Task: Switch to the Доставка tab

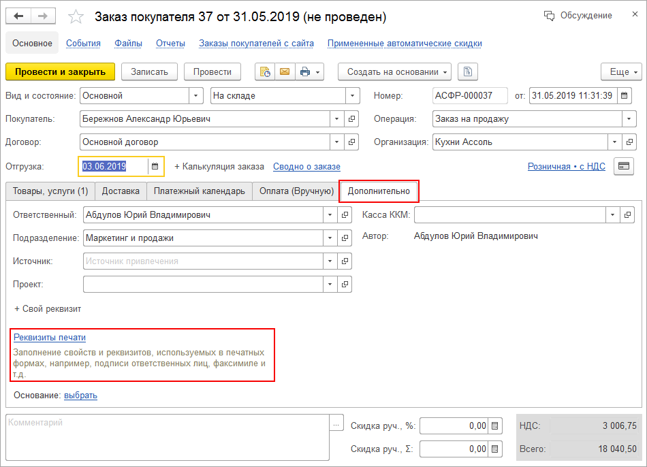Action: point(121,191)
